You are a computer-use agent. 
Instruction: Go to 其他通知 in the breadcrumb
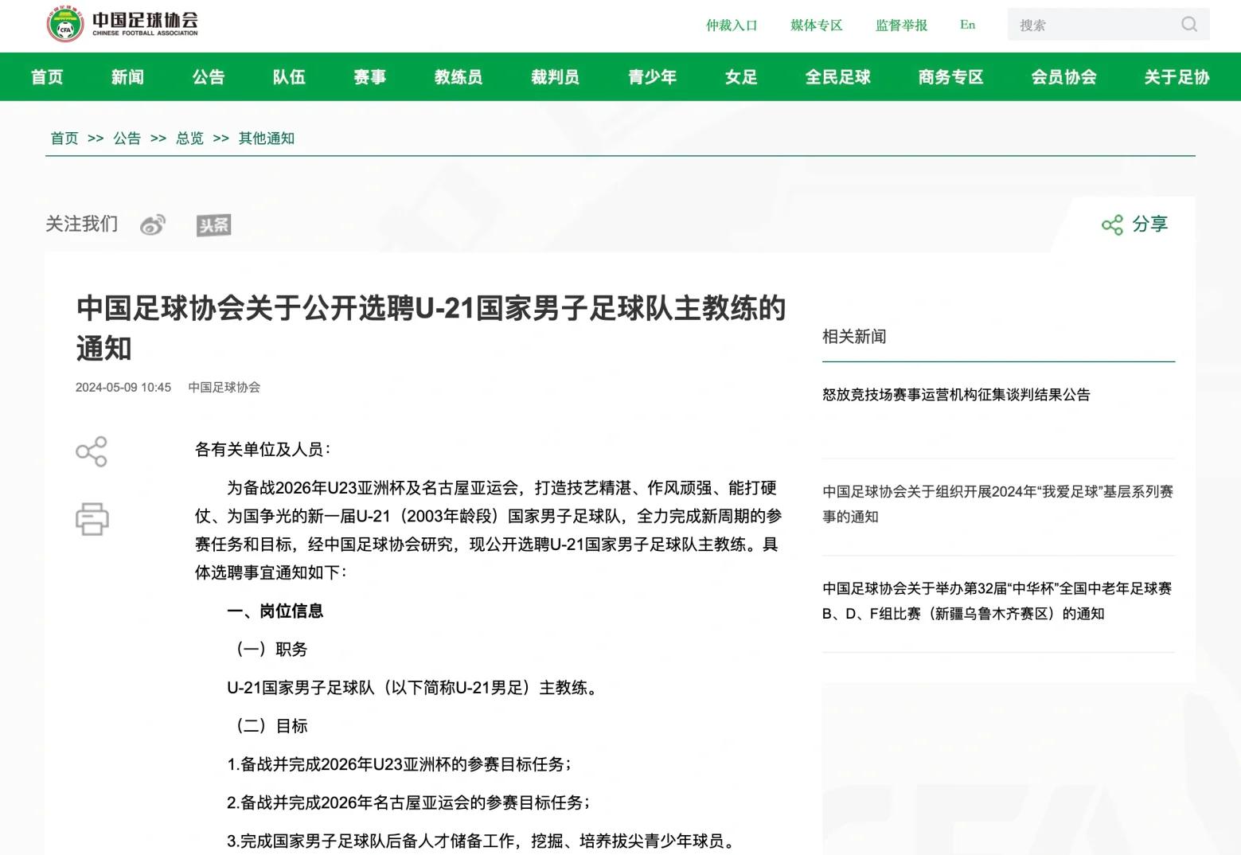coord(267,139)
